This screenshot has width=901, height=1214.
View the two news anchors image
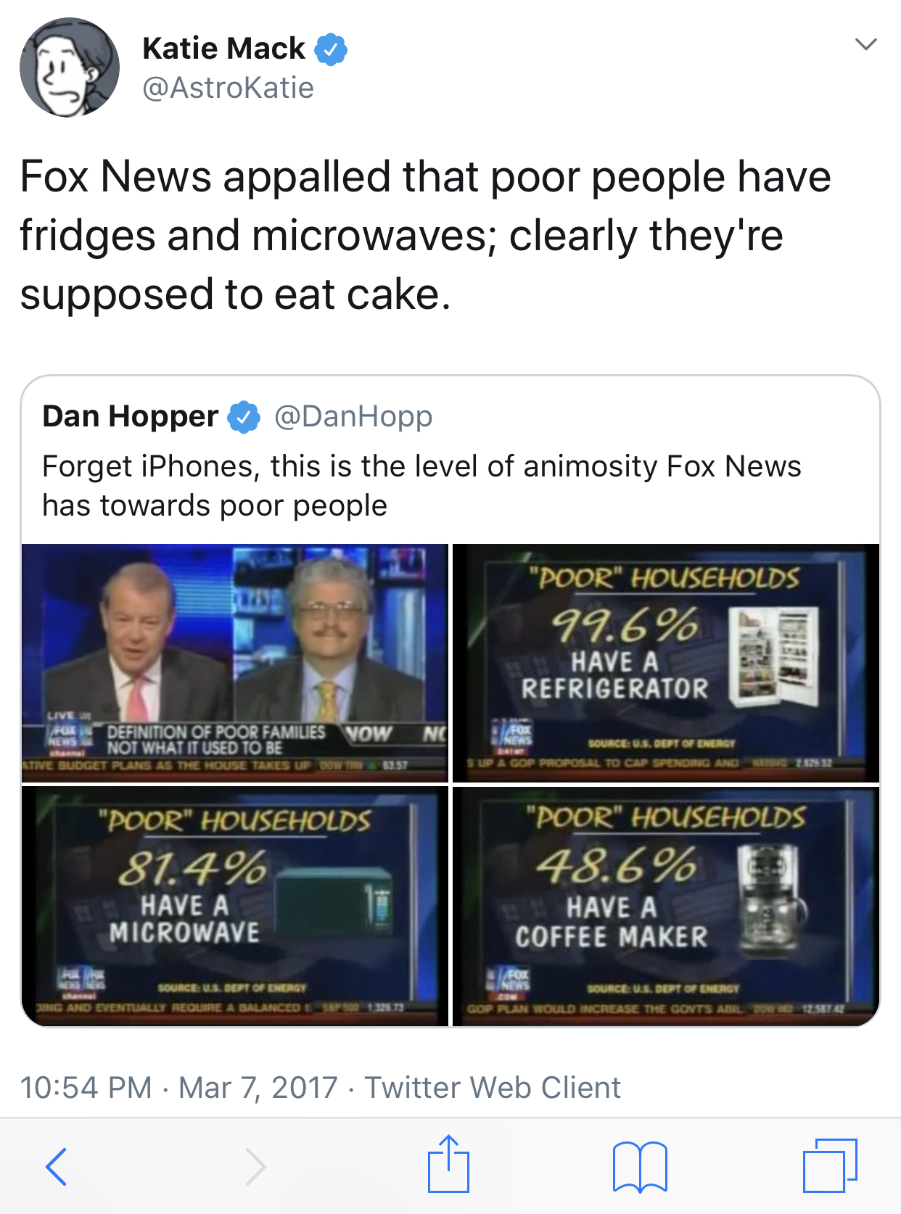[235, 663]
